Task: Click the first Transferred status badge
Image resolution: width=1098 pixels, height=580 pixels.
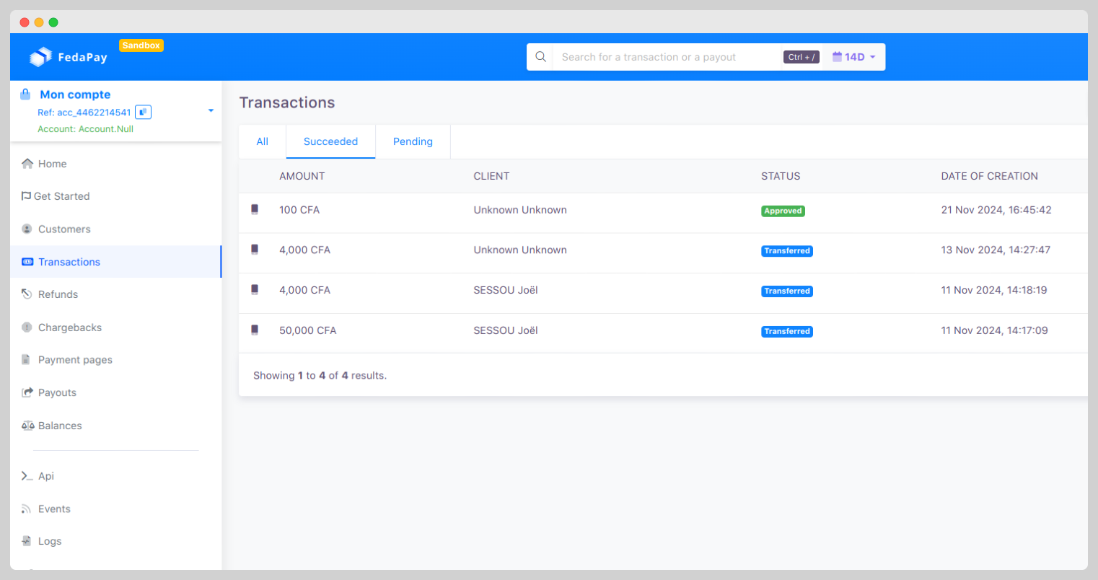Action: point(787,250)
